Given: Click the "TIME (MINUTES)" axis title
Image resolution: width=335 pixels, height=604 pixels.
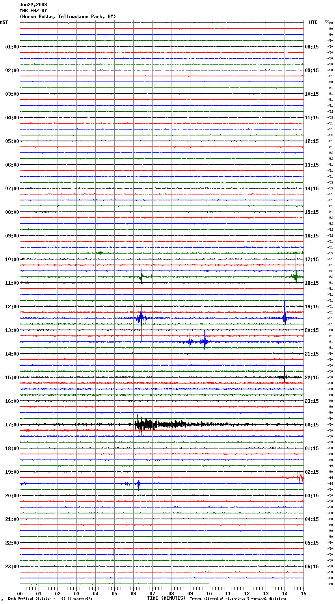Looking at the screenshot, I should [166, 598].
